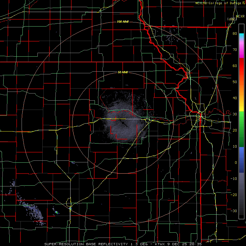Click the 60 value on dBZ scale
This screenshot has width=246, height=246.
pyautogui.click(x=235, y=66)
